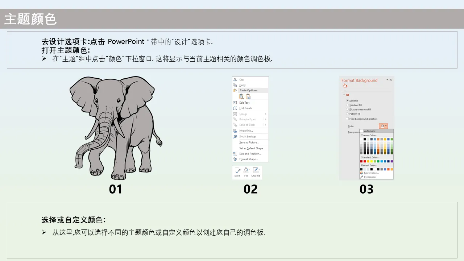Choose Edit Points from context menu

click(x=245, y=108)
